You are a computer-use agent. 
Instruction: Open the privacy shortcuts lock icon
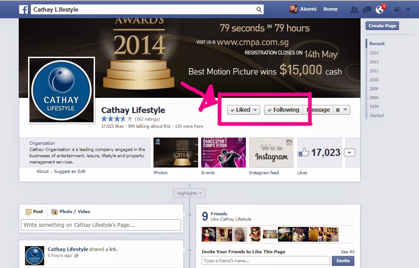pyautogui.click(x=397, y=10)
